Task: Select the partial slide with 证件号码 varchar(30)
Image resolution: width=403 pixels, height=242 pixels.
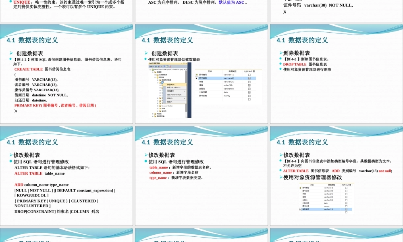Action: (x=337, y=11)
